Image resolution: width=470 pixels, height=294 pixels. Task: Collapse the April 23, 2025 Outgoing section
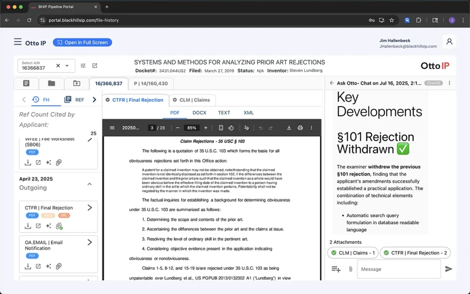tap(90, 184)
